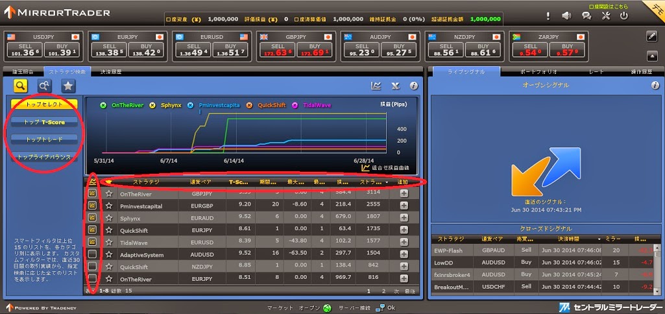Click the server connection status icon
Screen dimensions: 665x314
coord(380,308)
